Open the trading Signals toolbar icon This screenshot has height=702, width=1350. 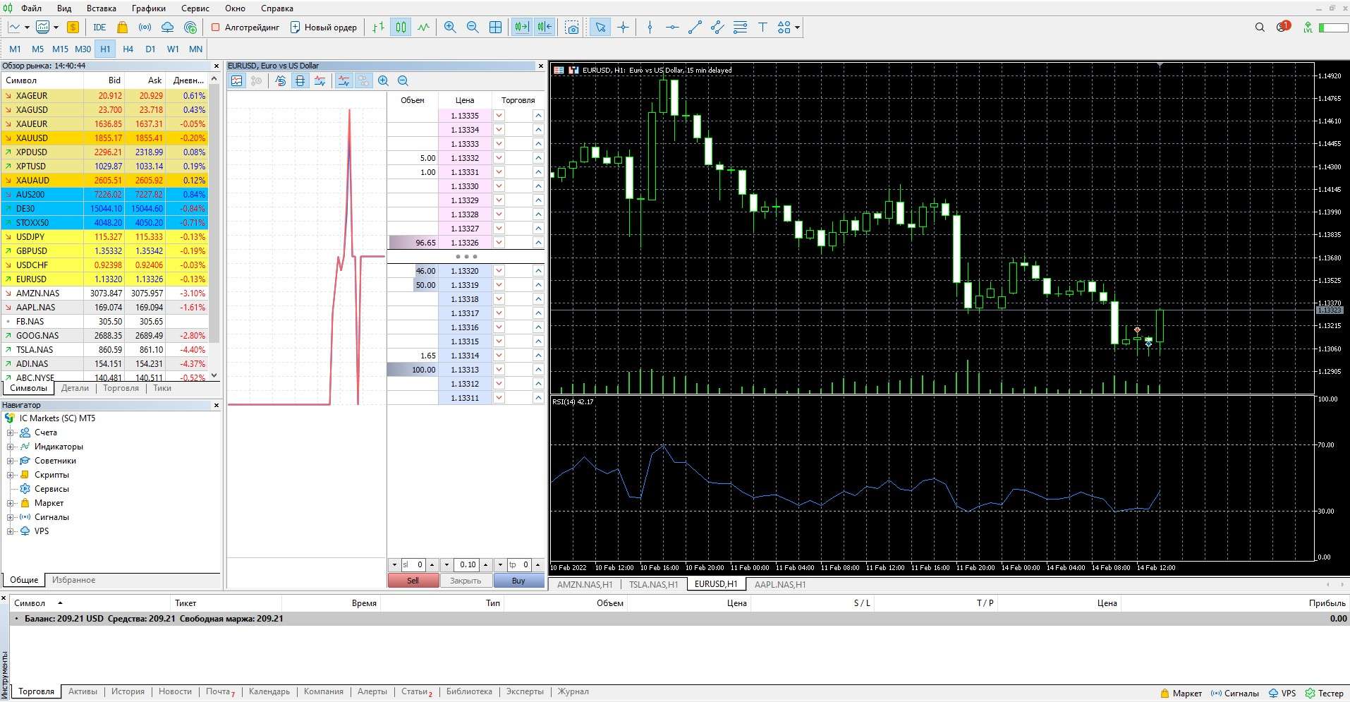point(145,28)
